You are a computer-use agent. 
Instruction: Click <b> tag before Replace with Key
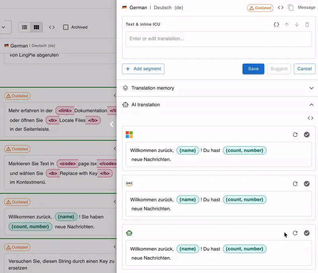pyautogui.click(x=53, y=173)
